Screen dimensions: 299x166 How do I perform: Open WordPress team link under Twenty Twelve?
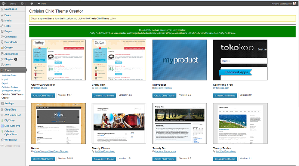click(226, 151)
